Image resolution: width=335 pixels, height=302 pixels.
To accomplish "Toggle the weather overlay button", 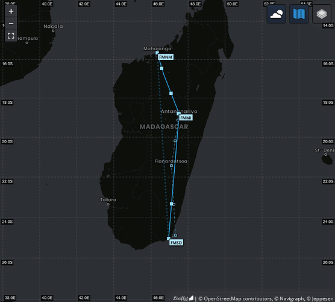I will pyautogui.click(x=276, y=14).
